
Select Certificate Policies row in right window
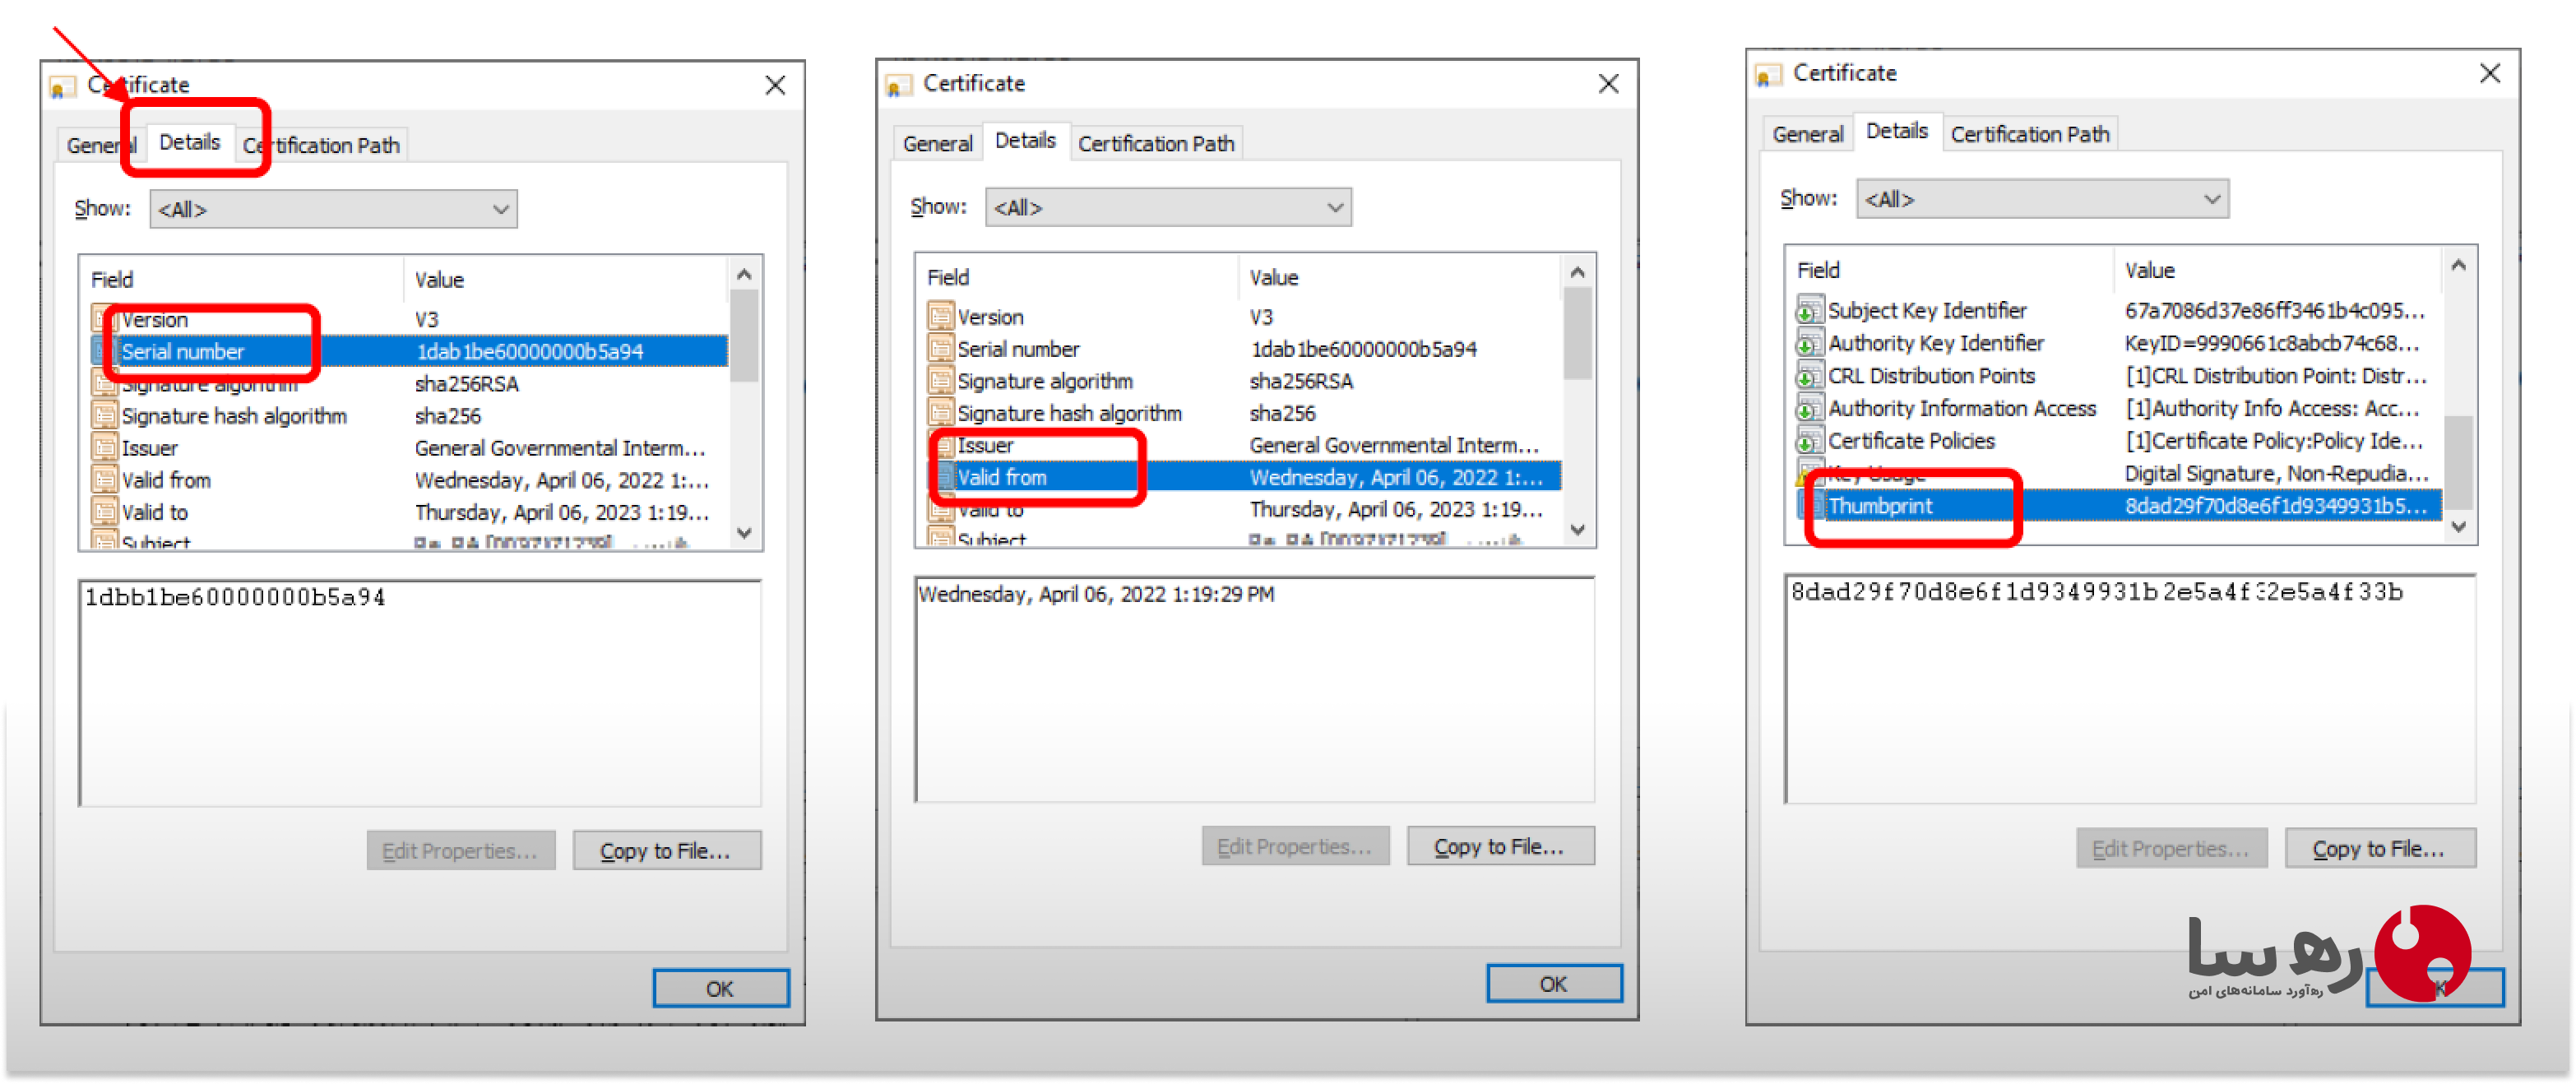pyautogui.click(x=2118, y=441)
